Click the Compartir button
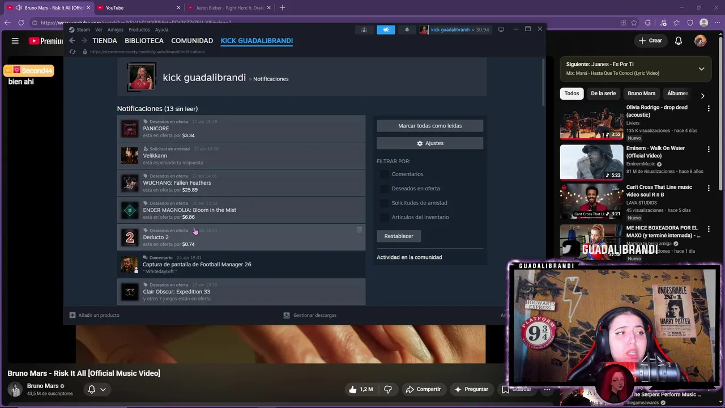Screen dimensions: 725x408 point(423,389)
